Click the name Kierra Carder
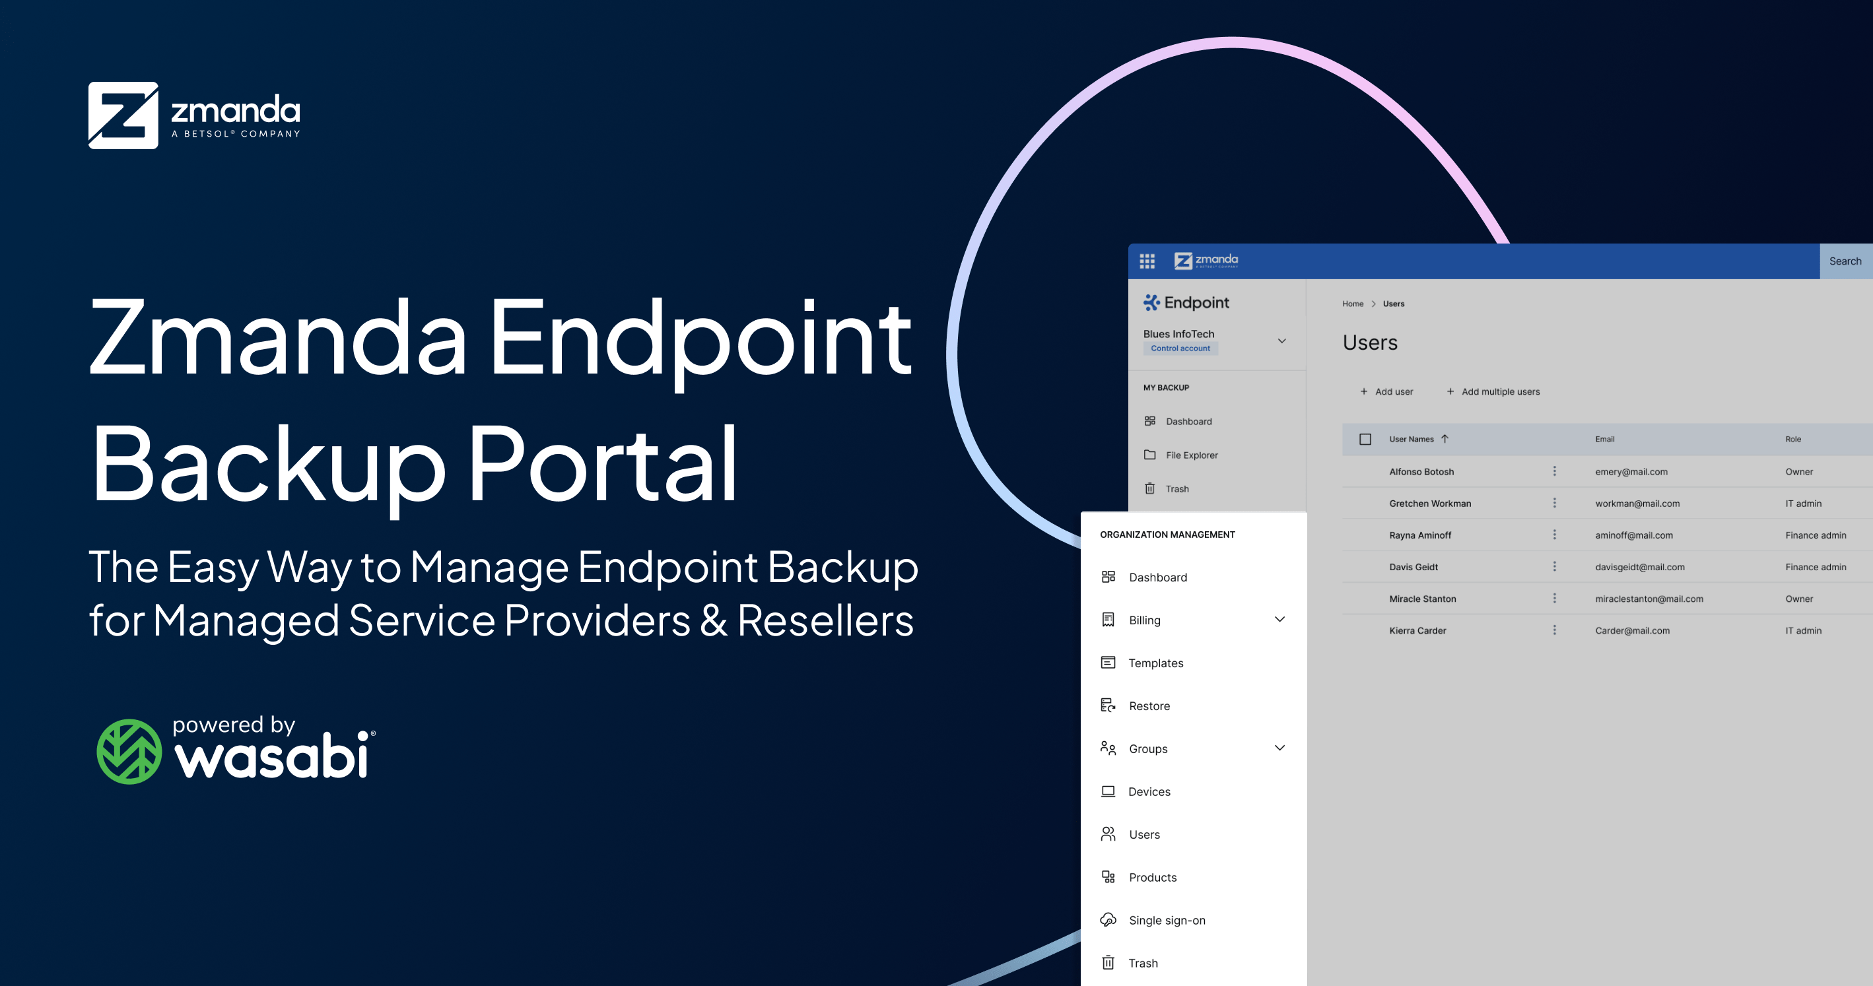Screen dimensions: 1873x986 1417,631
